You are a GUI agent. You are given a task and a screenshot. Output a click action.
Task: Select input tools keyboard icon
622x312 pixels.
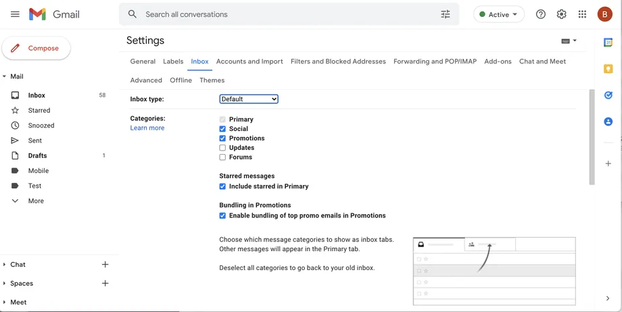click(566, 41)
